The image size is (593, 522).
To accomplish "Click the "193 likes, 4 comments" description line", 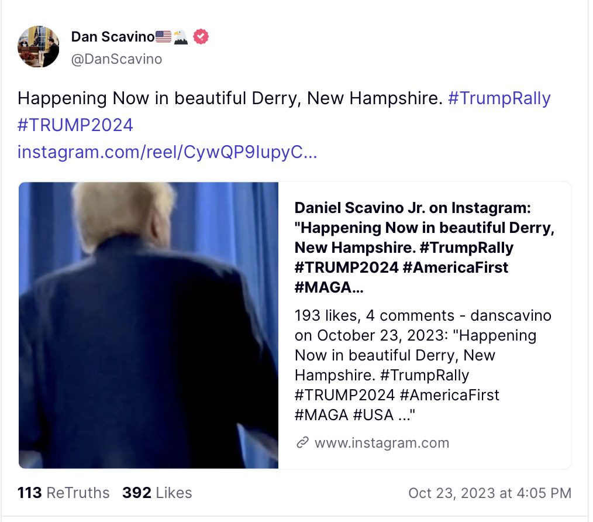I will click(374, 316).
